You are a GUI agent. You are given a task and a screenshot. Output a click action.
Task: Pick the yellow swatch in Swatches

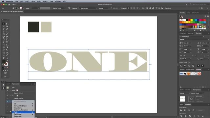pyautogui.click(x=192, y=20)
